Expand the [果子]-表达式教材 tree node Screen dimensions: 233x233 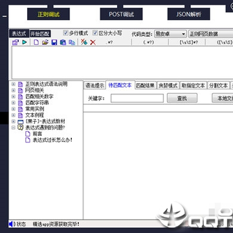(x=14, y=122)
